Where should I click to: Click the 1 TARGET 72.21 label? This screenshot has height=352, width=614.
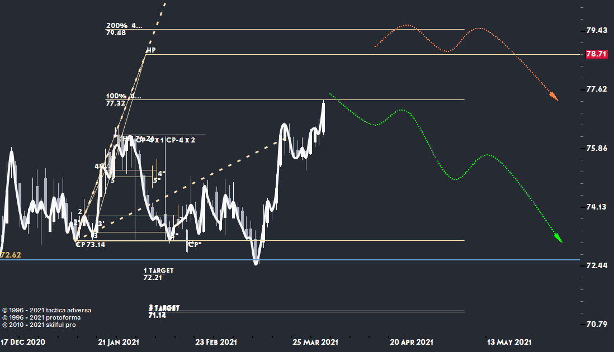click(158, 274)
